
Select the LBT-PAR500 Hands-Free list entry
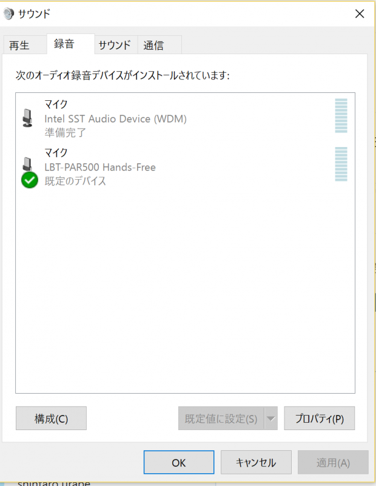185,166
